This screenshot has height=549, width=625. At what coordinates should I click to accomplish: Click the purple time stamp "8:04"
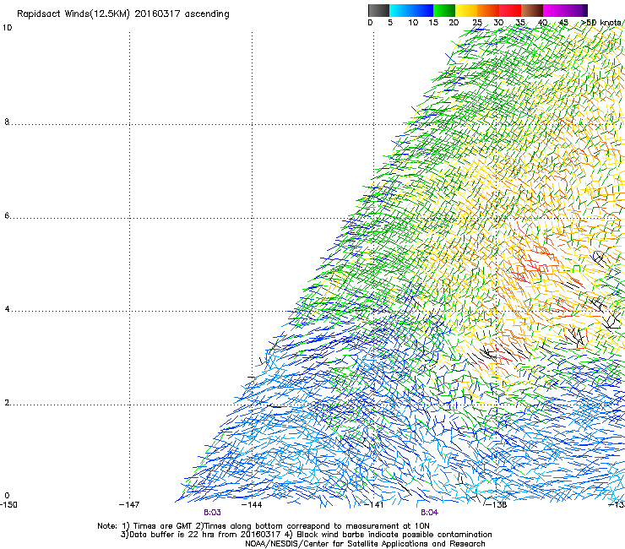click(429, 513)
